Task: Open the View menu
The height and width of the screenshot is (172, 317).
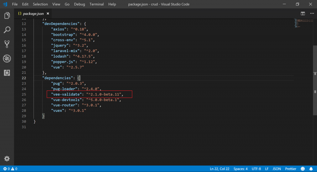Action: point(56,4)
